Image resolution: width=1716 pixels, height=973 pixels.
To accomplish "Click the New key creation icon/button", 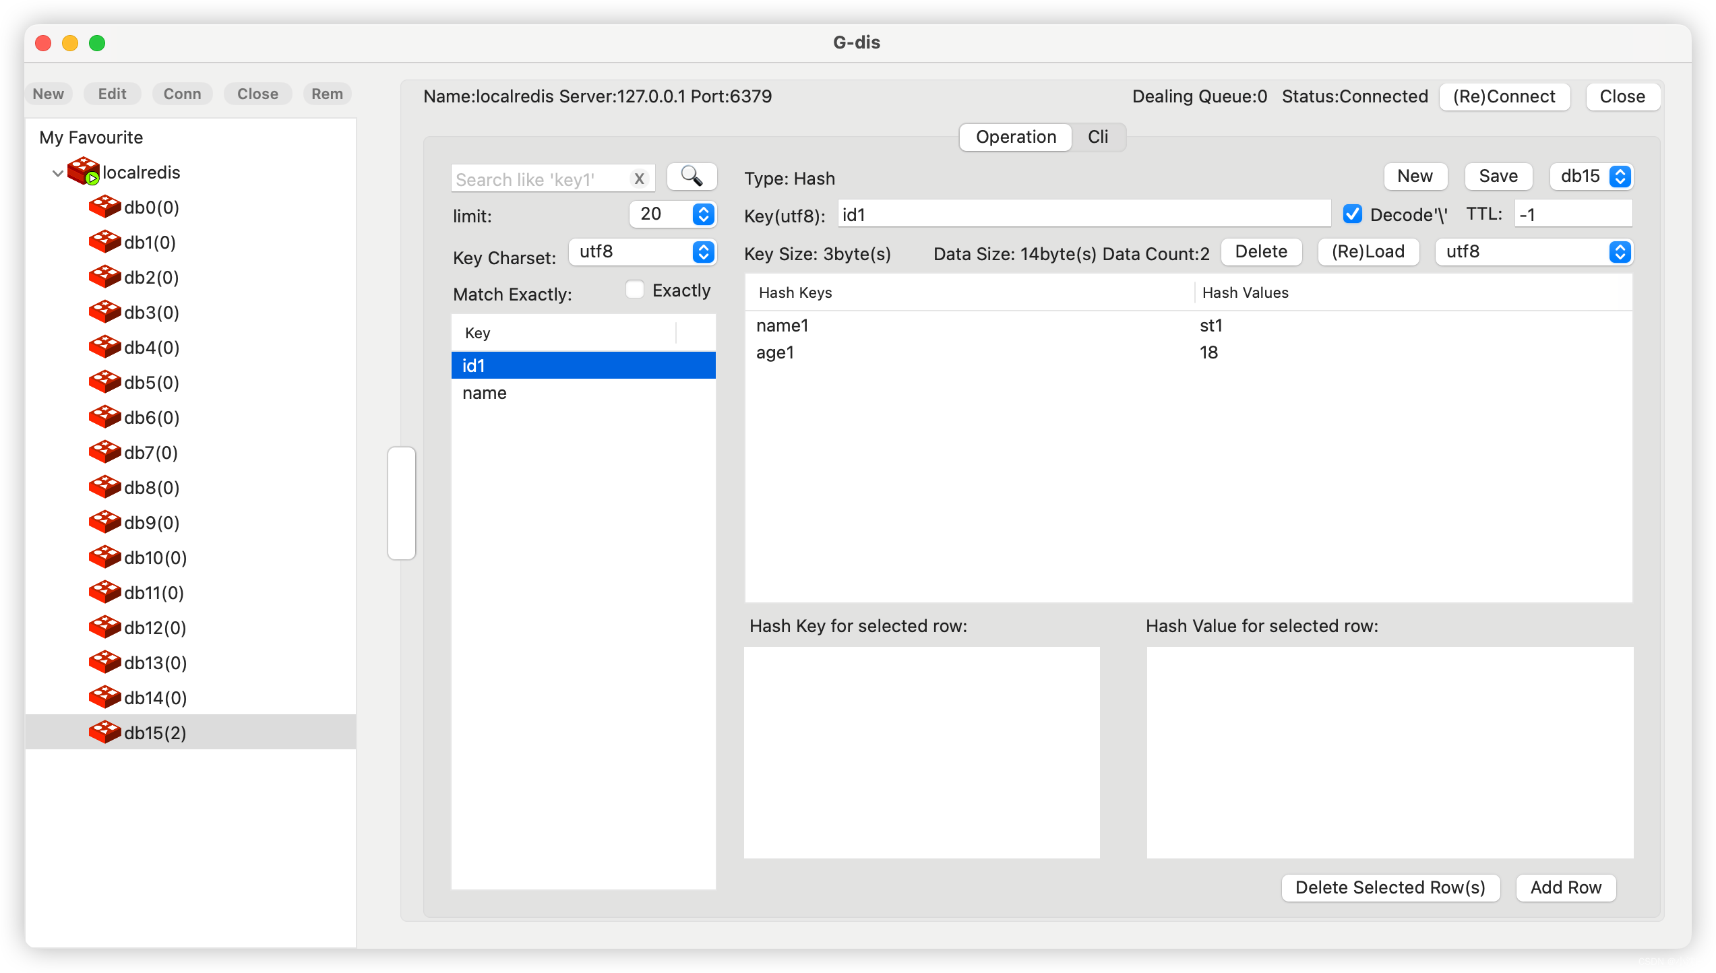I will pos(1415,177).
